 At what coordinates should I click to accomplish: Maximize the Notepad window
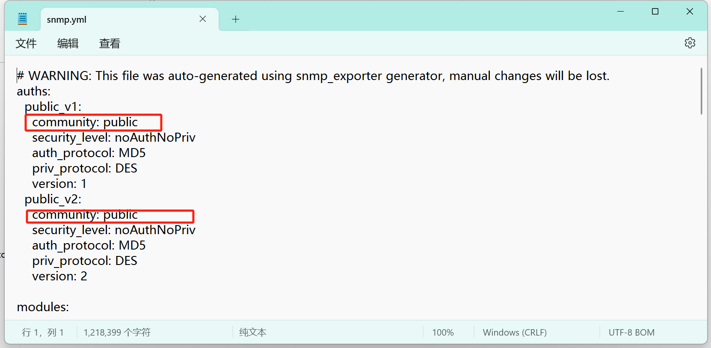655,12
